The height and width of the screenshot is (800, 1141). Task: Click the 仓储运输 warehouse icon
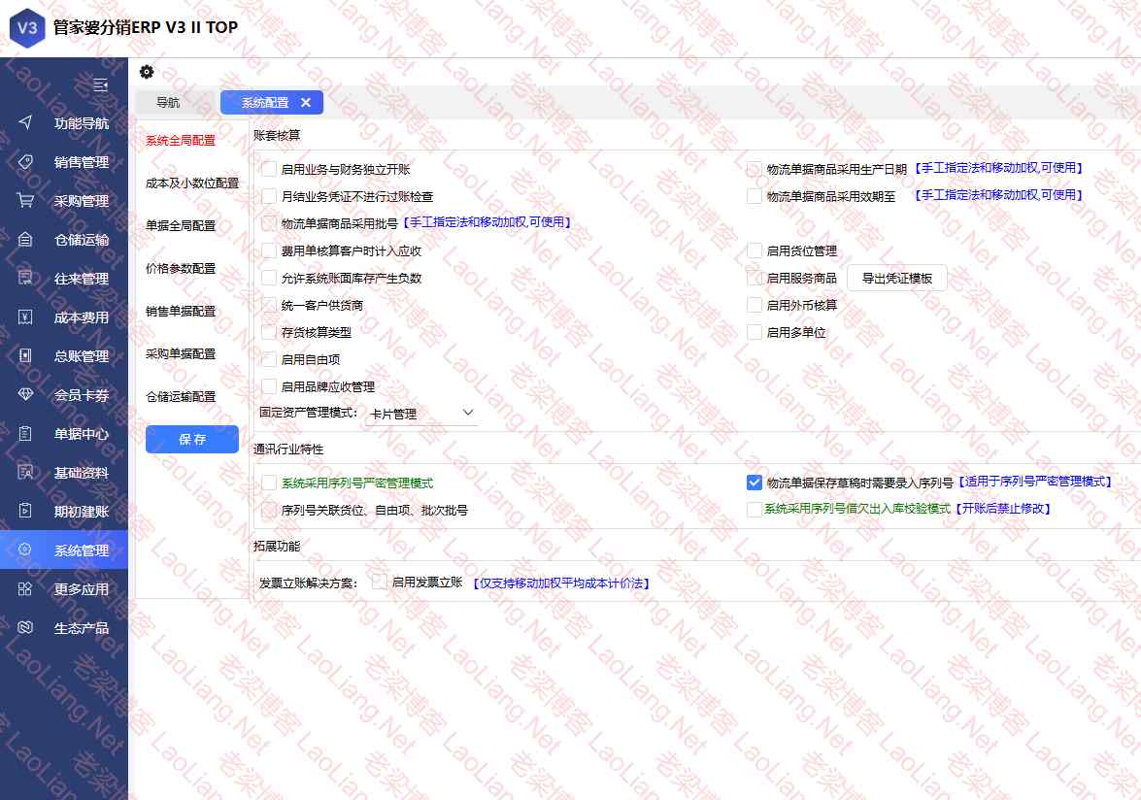pyautogui.click(x=26, y=240)
